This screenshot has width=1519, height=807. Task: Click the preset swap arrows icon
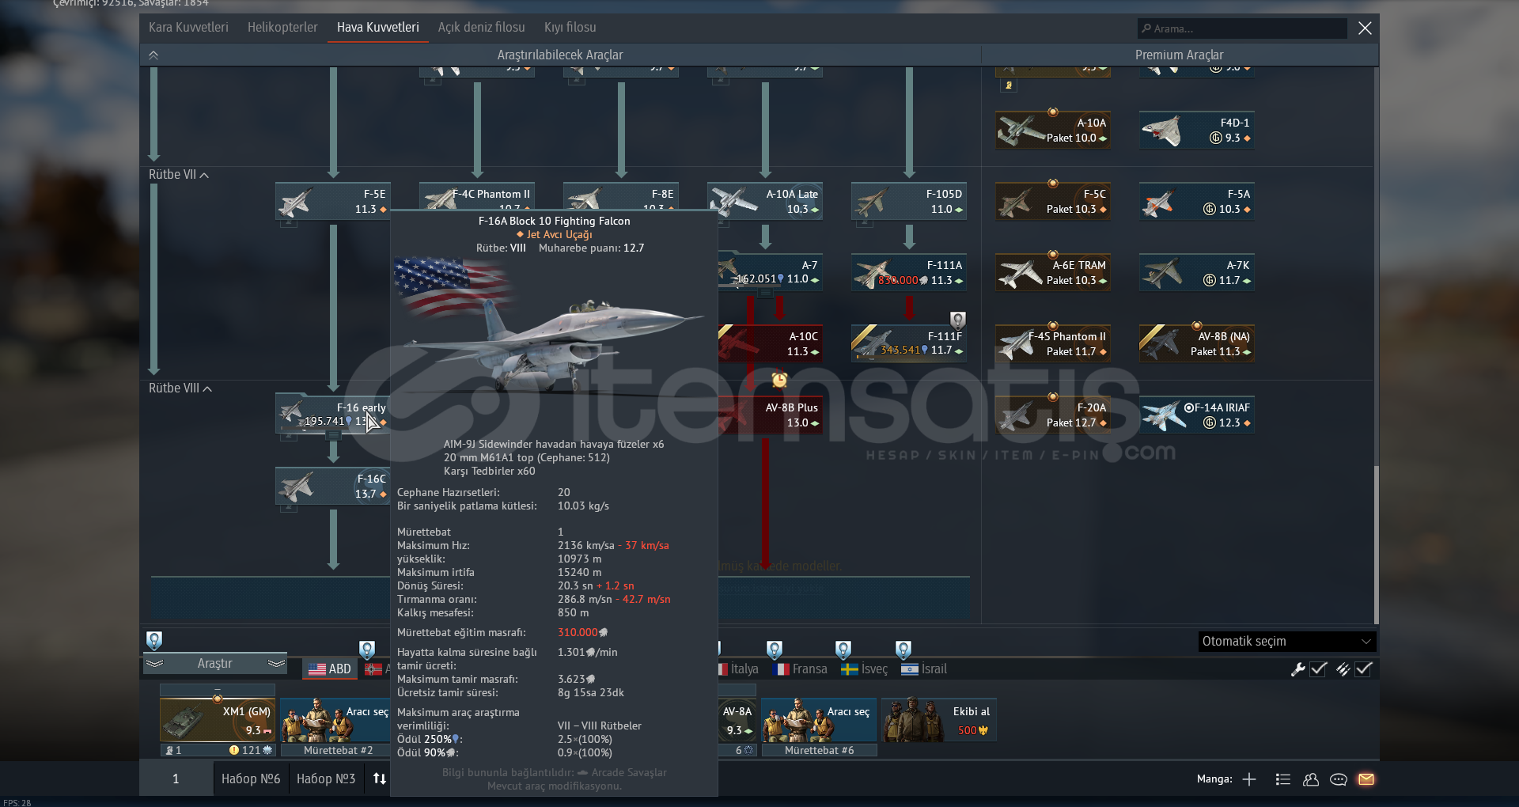[x=380, y=779]
